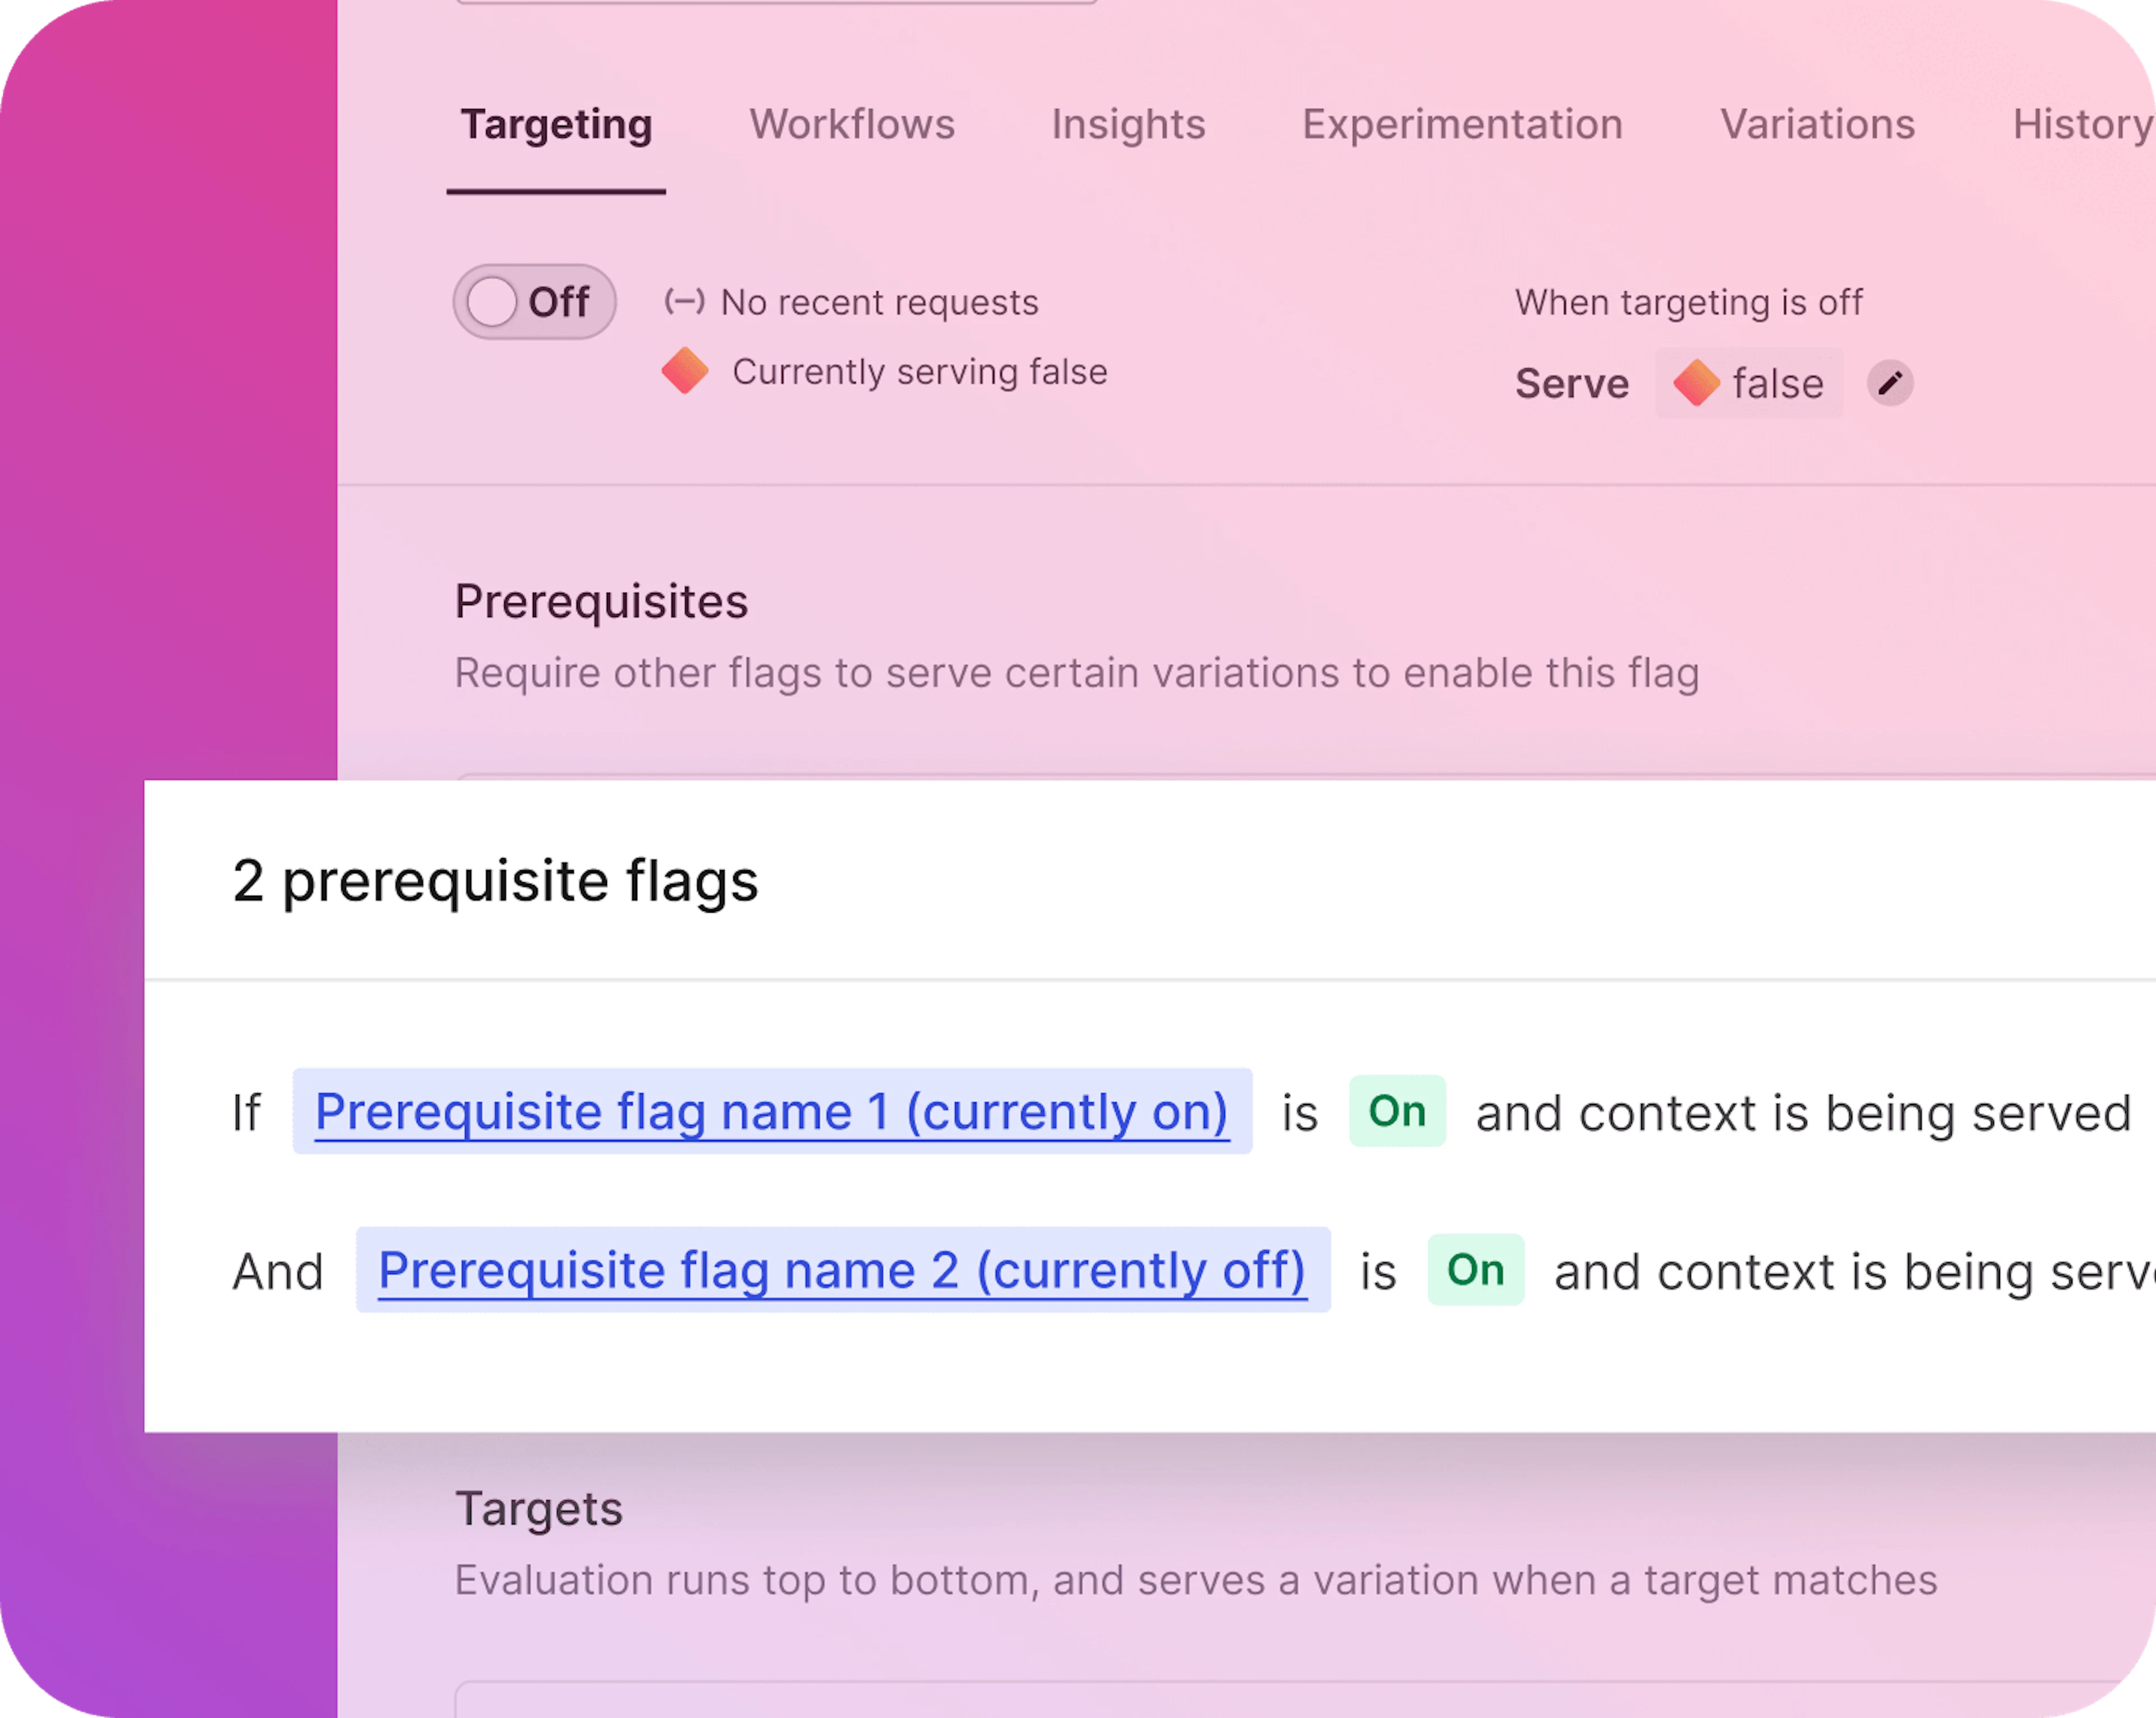Select the Variations tab
The height and width of the screenshot is (1718, 2156).
1817,125
